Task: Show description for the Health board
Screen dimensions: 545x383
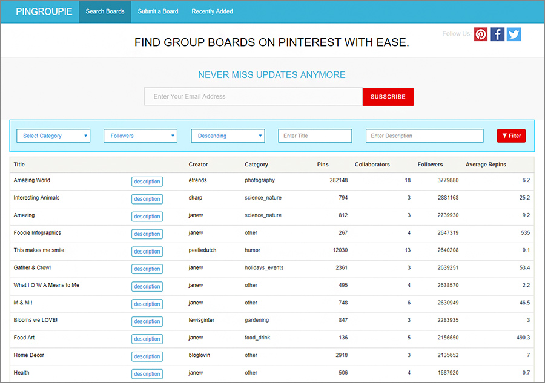Action: pos(147,374)
